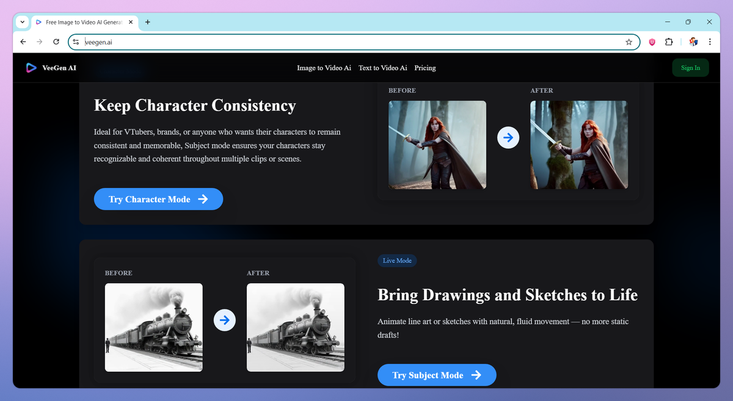Open the browser profile avatar icon
Image resolution: width=733 pixels, height=401 pixels.
tap(693, 42)
